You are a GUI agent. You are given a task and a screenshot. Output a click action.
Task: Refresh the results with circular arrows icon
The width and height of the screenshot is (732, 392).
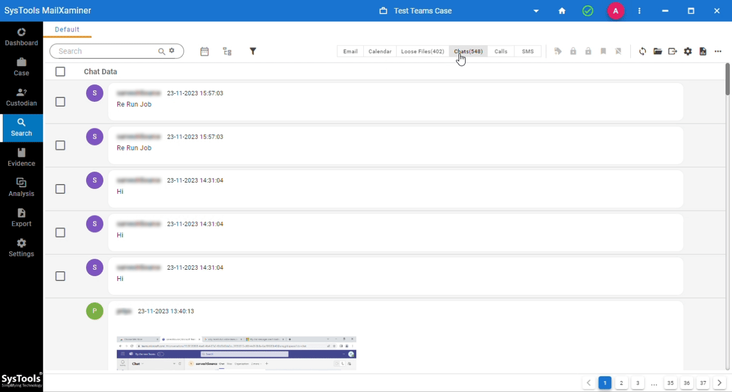643,51
